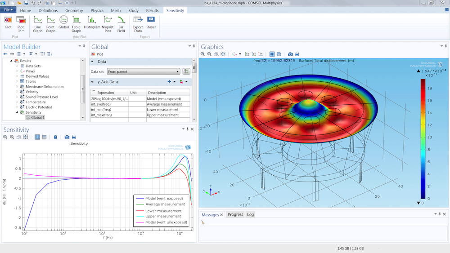
Task: Open the Results ribbon tab
Action: point(152,10)
